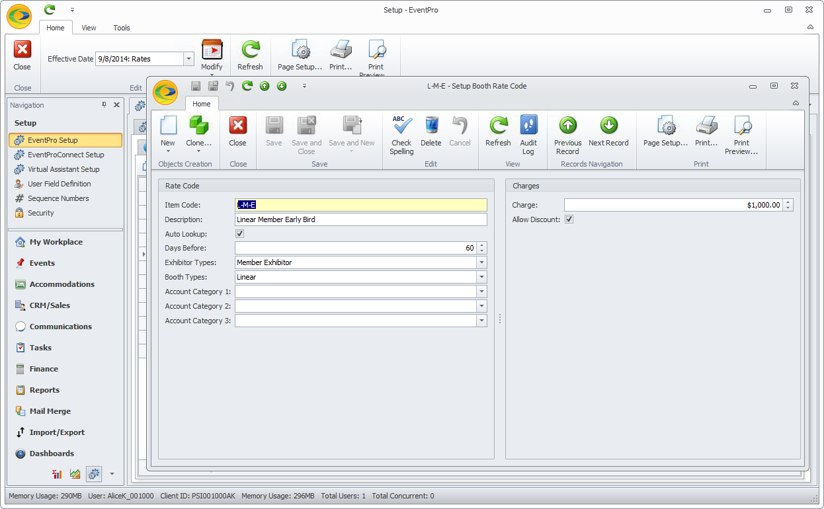Increase Days Before spinner value
The image size is (824, 509).
[x=482, y=245]
